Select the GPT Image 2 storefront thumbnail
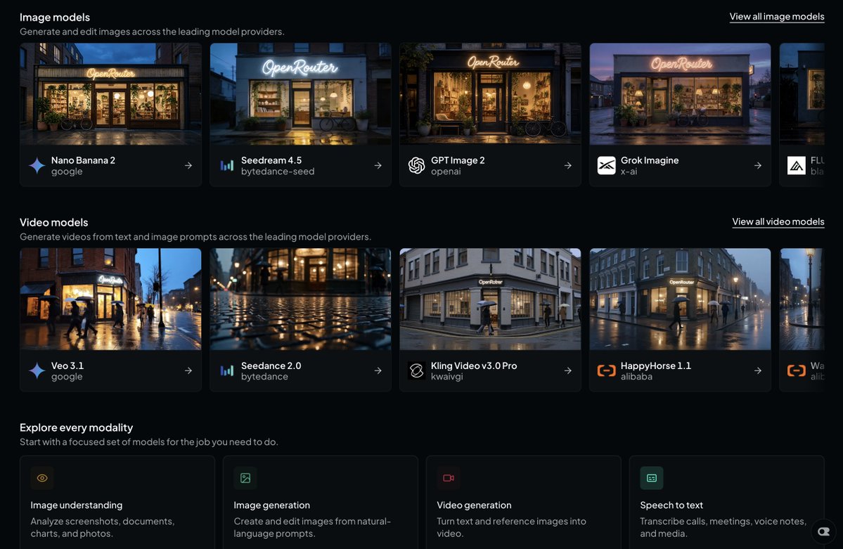Screen dimensions: 843x549 pyautogui.click(x=490, y=94)
